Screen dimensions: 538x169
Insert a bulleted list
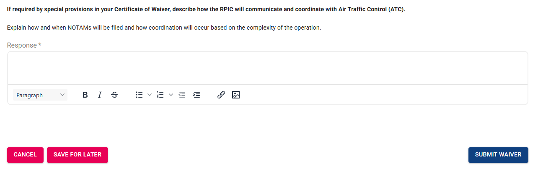tap(140, 95)
